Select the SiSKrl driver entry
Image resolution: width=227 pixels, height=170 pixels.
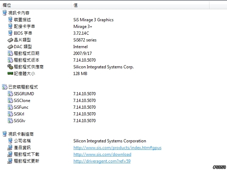pyautogui.click(x=113, y=114)
